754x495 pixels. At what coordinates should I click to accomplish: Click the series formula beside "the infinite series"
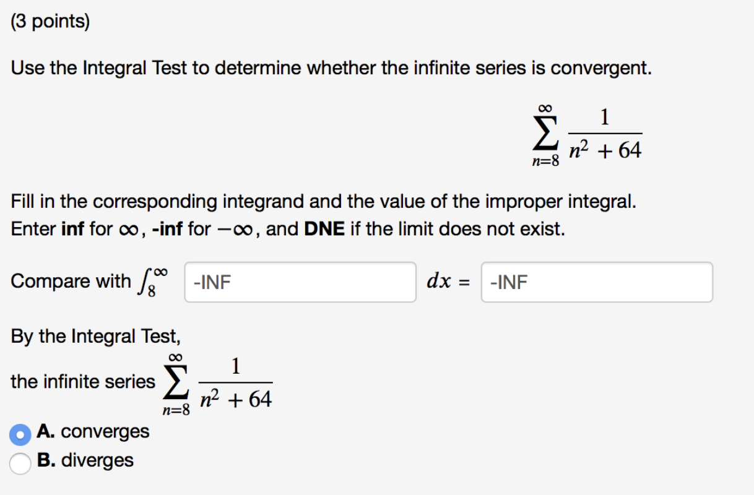click(x=217, y=384)
